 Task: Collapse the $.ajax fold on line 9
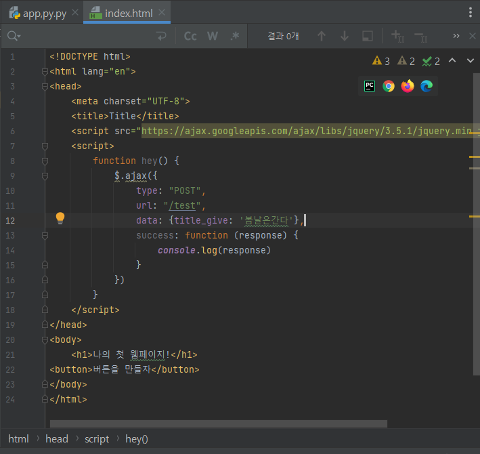point(45,176)
